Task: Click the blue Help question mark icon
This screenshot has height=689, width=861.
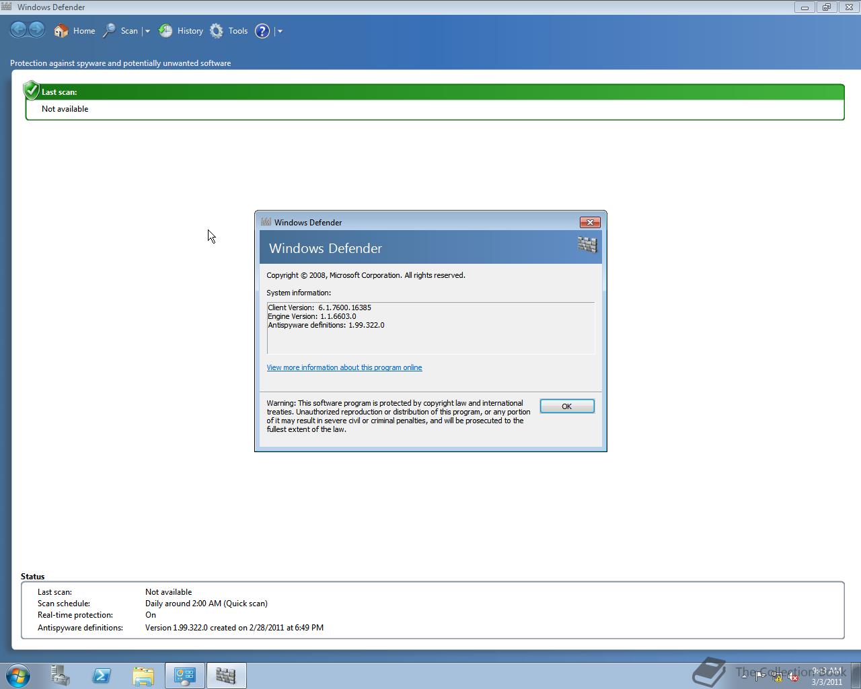Action: coord(262,31)
